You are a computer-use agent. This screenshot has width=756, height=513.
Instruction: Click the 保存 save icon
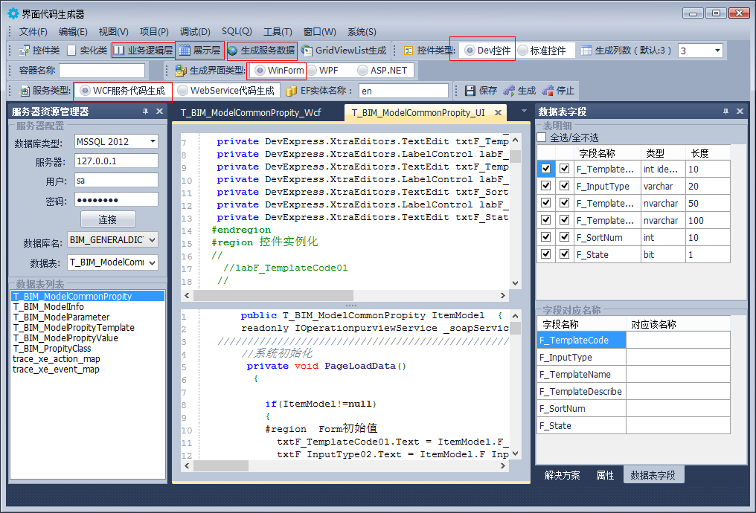pos(470,91)
